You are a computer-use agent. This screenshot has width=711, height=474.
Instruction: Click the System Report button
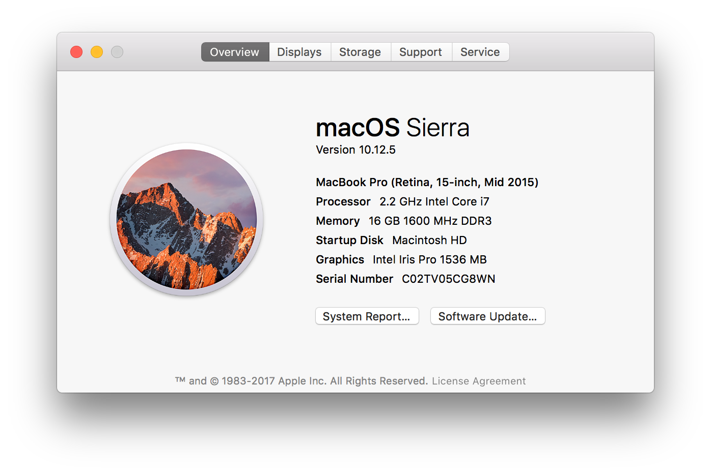[x=367, y=316]
